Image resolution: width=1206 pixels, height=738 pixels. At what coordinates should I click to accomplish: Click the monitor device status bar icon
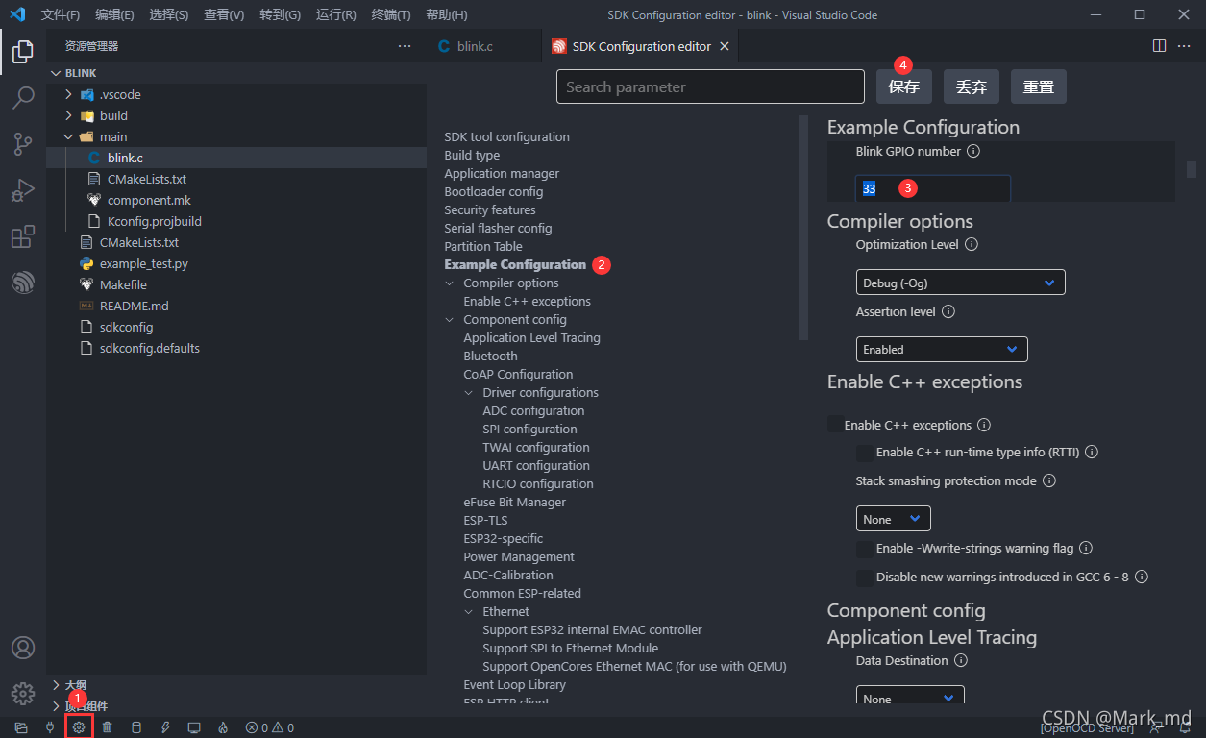click(x=194, y=727)
